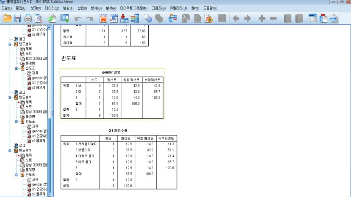Click the Redo arrow icon
This screenshot has width=351, height=197.
click(89, 18)
